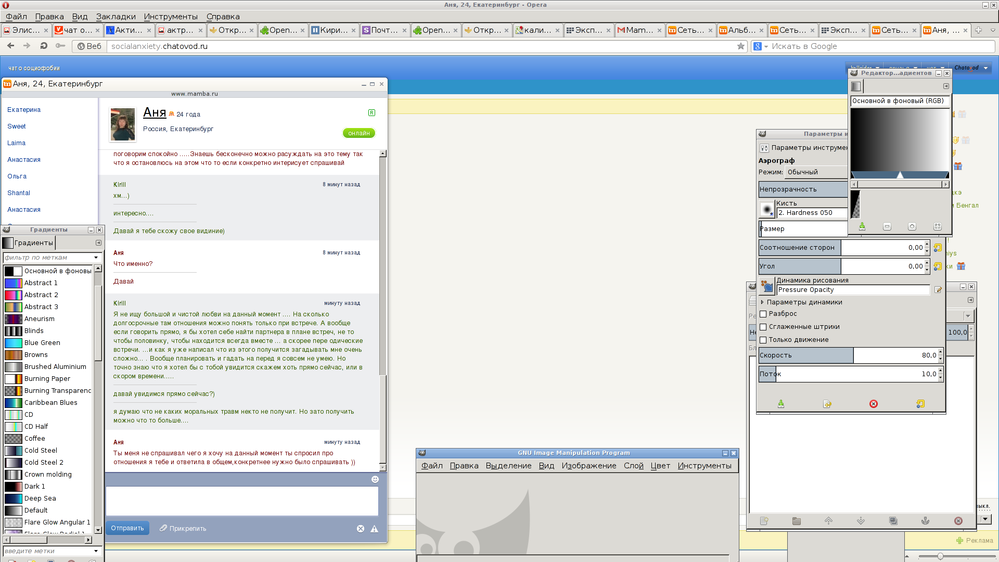Save gradient with the green arrow in Gradient Editor
Viewport: 999px width, 562px height.
click(862, 226)
